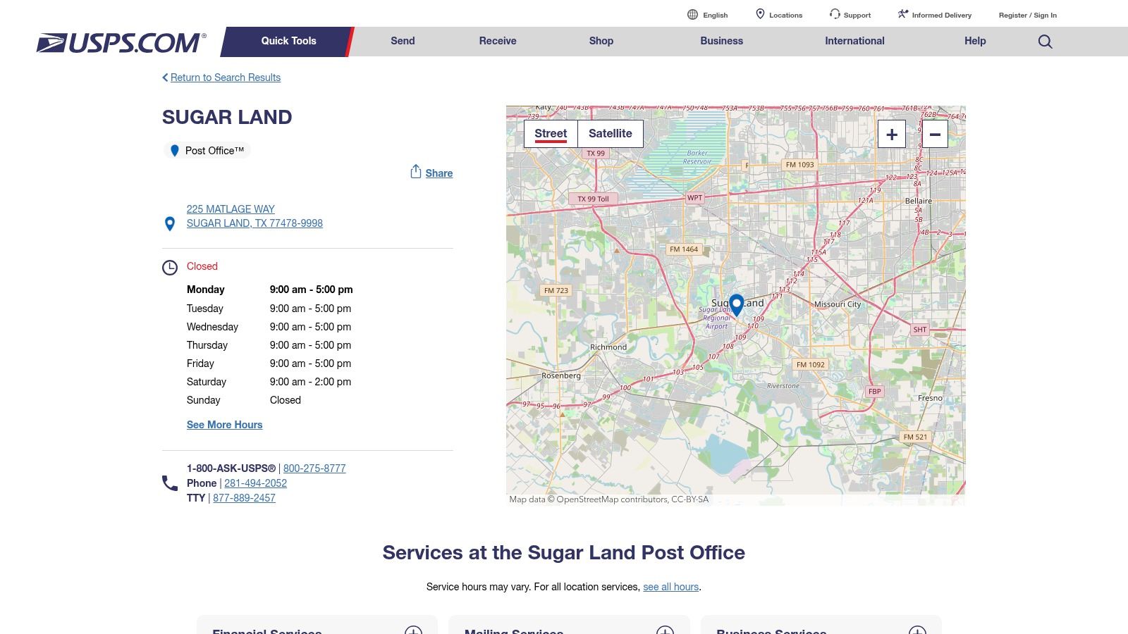
Task: Click TTY number 877-889-2457
Action: click(x=244, y=498)
